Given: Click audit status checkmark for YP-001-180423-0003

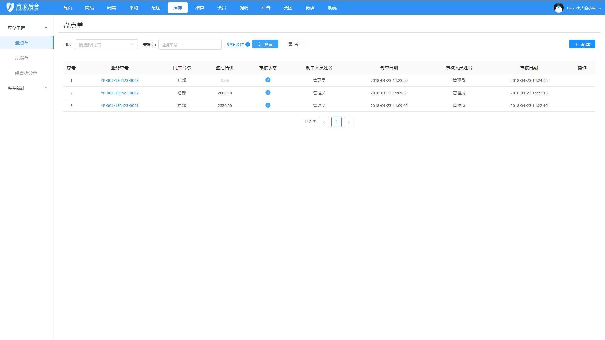Looking at the screenshot, I should (268, 80).
